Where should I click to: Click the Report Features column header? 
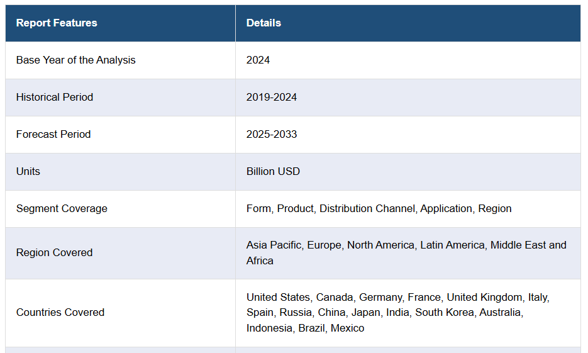[57, 23]
